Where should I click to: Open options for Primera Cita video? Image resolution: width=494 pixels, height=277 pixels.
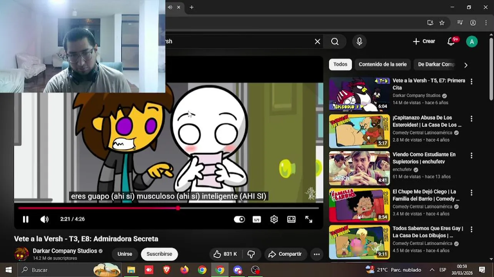tap(471, 82)
